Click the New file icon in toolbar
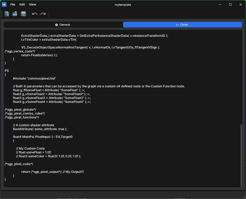 [7, 14]
